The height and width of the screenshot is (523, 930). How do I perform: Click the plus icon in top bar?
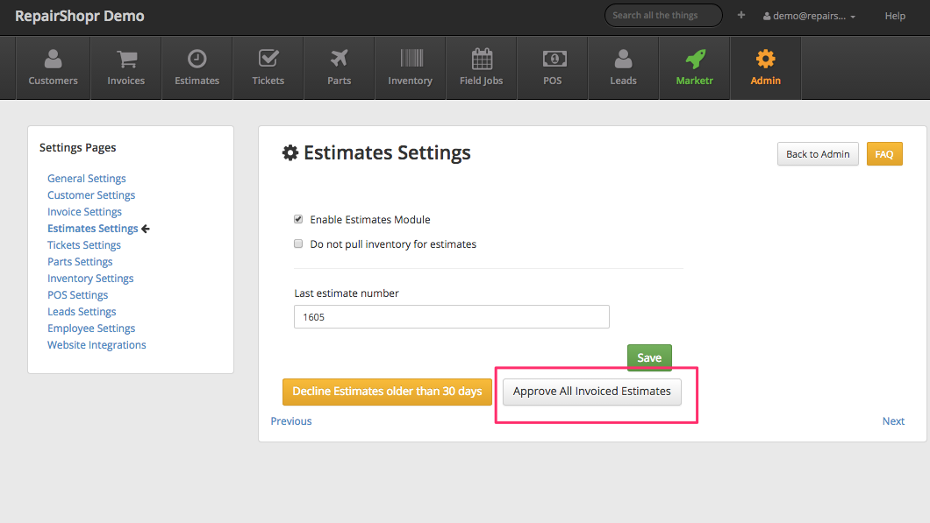click(x=741, y=15)
